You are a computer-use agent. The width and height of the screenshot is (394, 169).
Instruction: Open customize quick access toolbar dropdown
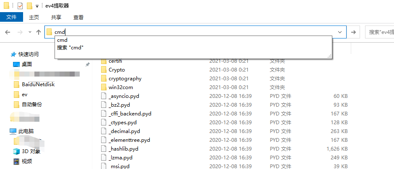(x=37, y=6)
